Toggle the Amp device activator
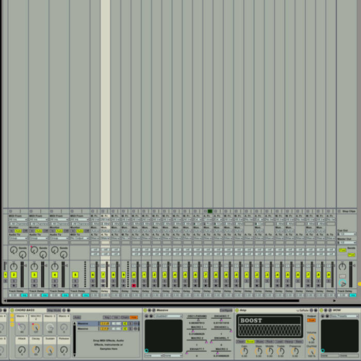This screenshot has height=361, width=361. pyautogui.click(x=237, y=310)
